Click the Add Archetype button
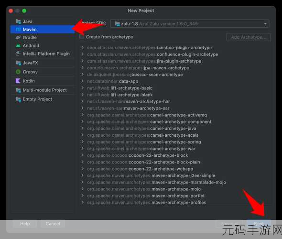This screenshot has width=282, height=239. point(249,37)
